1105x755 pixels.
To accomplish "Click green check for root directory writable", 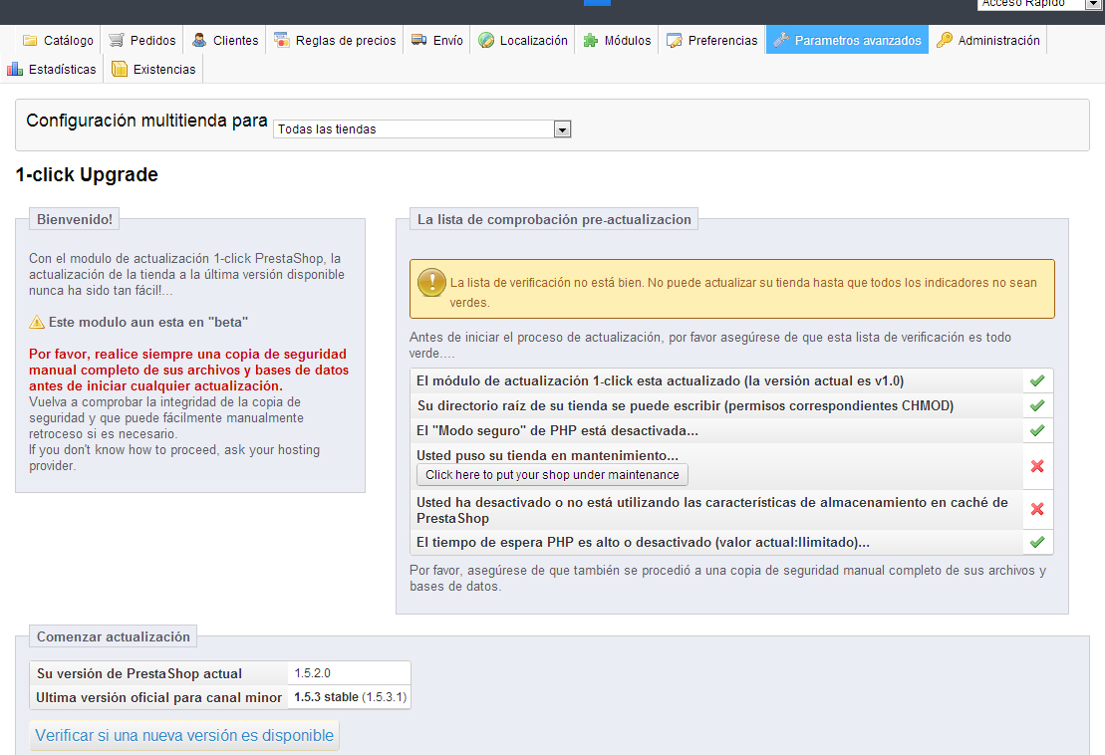I will tap(1037, 405).
